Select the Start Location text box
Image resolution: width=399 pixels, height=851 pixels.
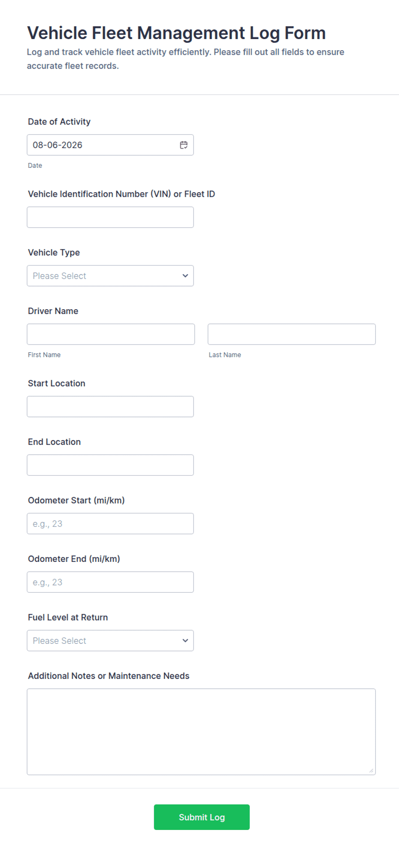point(110,407)
